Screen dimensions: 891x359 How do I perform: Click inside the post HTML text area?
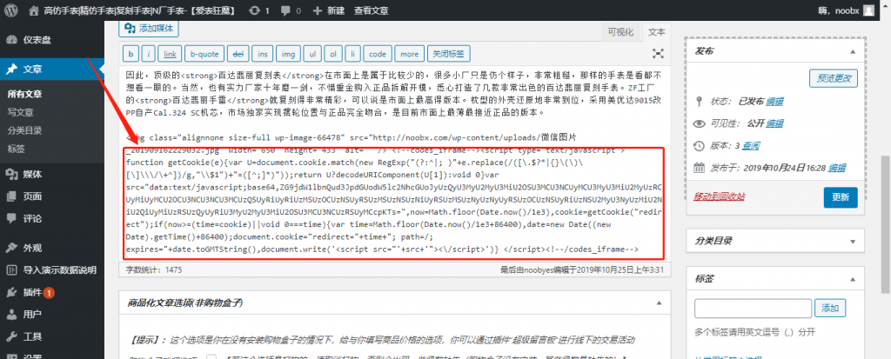(395, 163)
